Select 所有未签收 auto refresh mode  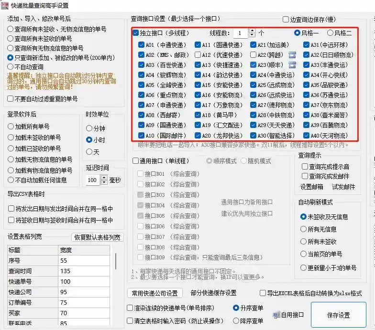click(303, 242)
